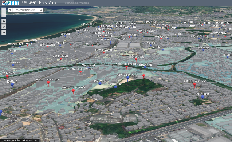
Task: Find my location with the locate icon
Action: 4,27
